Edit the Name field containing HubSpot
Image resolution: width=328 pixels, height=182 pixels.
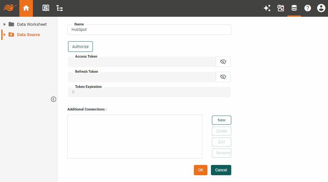click(x=149, y=30)
